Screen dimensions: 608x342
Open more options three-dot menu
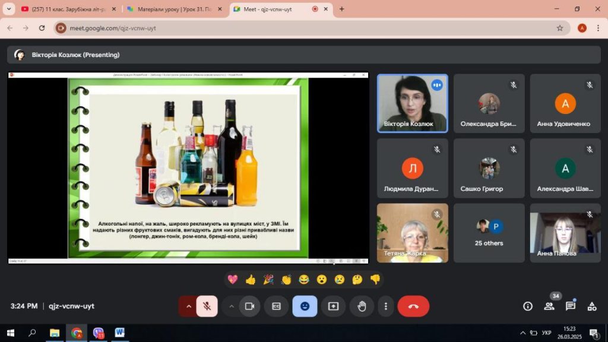tap(386, 306)
